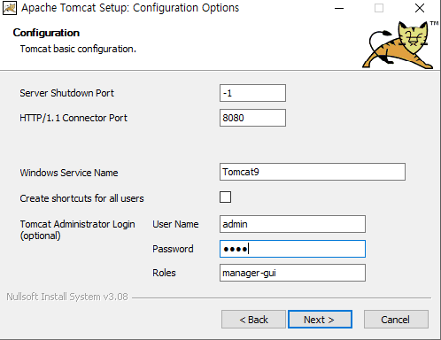Close the Apache Tomcat Setup window
441x340 pixels.
[420, 8]
